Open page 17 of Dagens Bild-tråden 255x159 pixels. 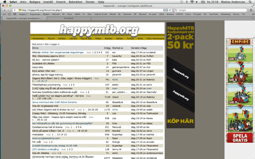[46, 81]
